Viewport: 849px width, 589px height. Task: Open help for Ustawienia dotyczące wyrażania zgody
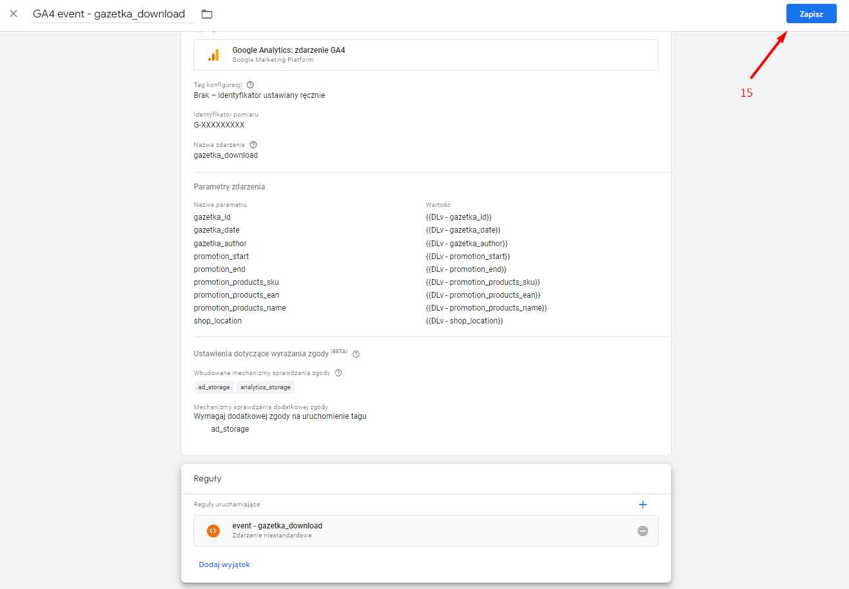coord(356,354)
